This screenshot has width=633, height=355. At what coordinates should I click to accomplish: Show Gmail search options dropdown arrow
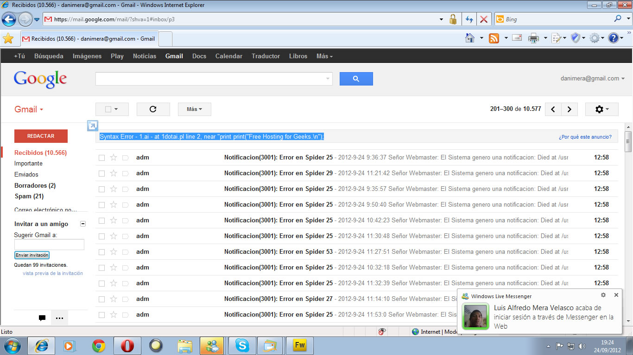(x=328, y=79)
